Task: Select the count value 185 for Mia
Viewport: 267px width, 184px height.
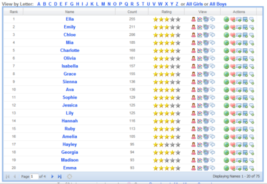Action: [132, 42]
